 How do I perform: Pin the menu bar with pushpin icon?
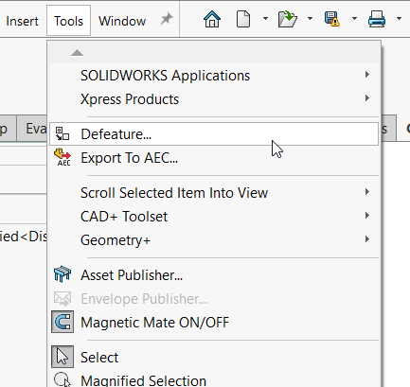pos(167,19)
